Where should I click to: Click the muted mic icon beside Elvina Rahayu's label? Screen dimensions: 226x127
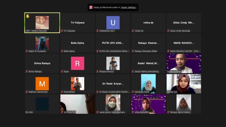[x=27, y=71]
